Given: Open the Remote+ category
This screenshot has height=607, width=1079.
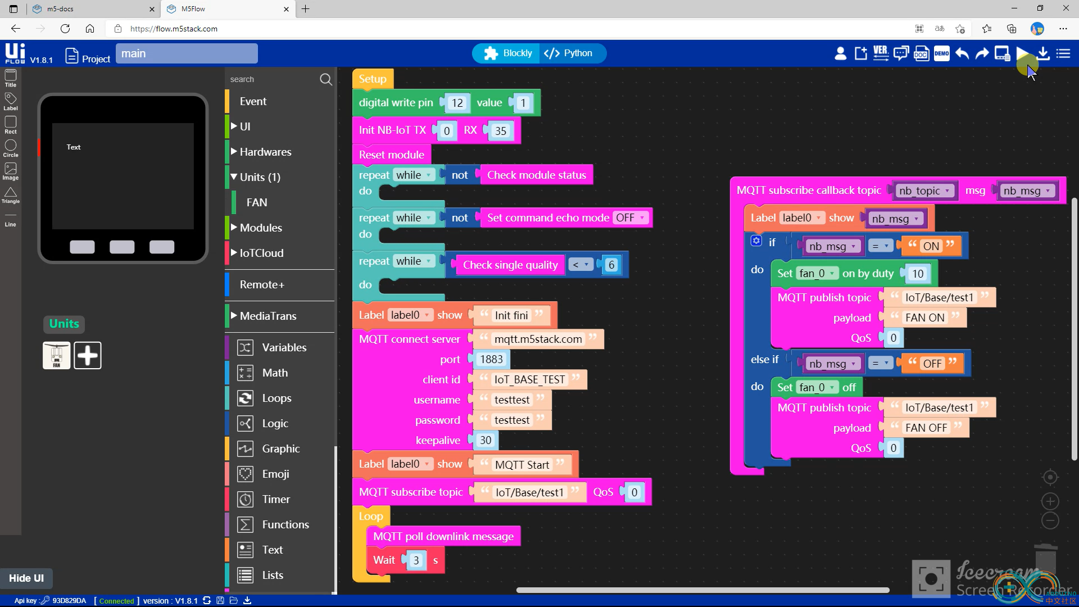Looking at the screenshot, I should click(262, 284).
